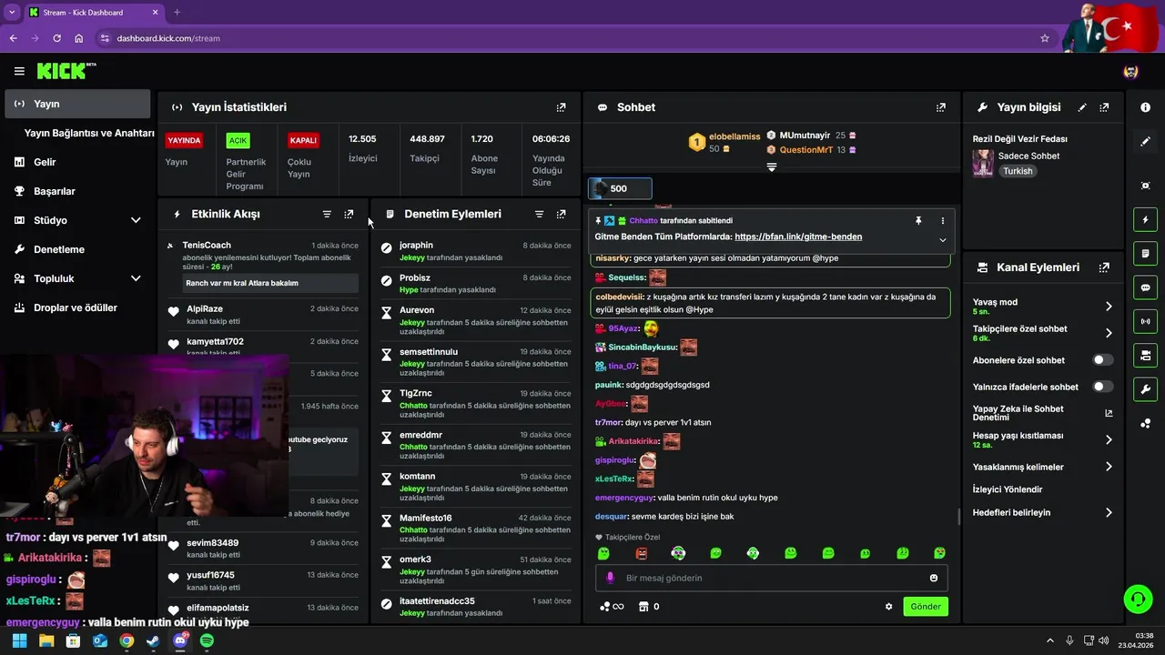Image resolution: width=1165 pixels, height=655 pixels.
Task: Bookmark the page with the browser star icon
Action: point(1045,38)
